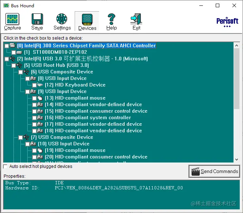Click the device list scroll up arrow
Image resolution: width=243 pixels, height=213 pixels.
[x=236, y=45]
